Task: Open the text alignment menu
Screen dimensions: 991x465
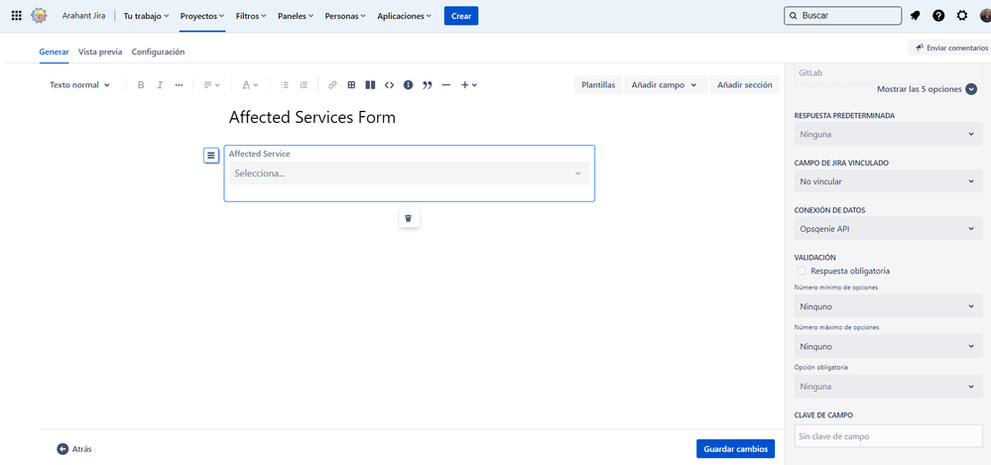Action: [211, 84]
